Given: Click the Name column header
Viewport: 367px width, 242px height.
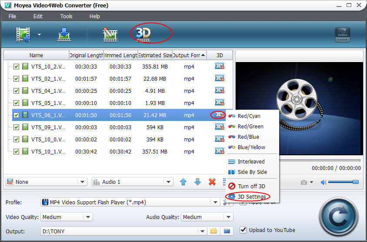Looking at the screenshot, I should click(x=36, y=56).
